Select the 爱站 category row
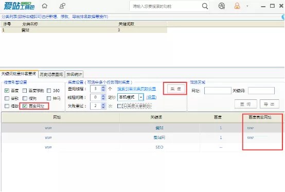The image size is (285, 192). [x=84, y=30]
